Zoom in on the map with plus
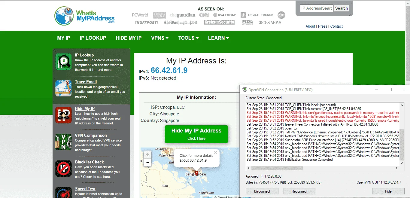The width and height of the screenshot is (410, 198). click(147, 154)
